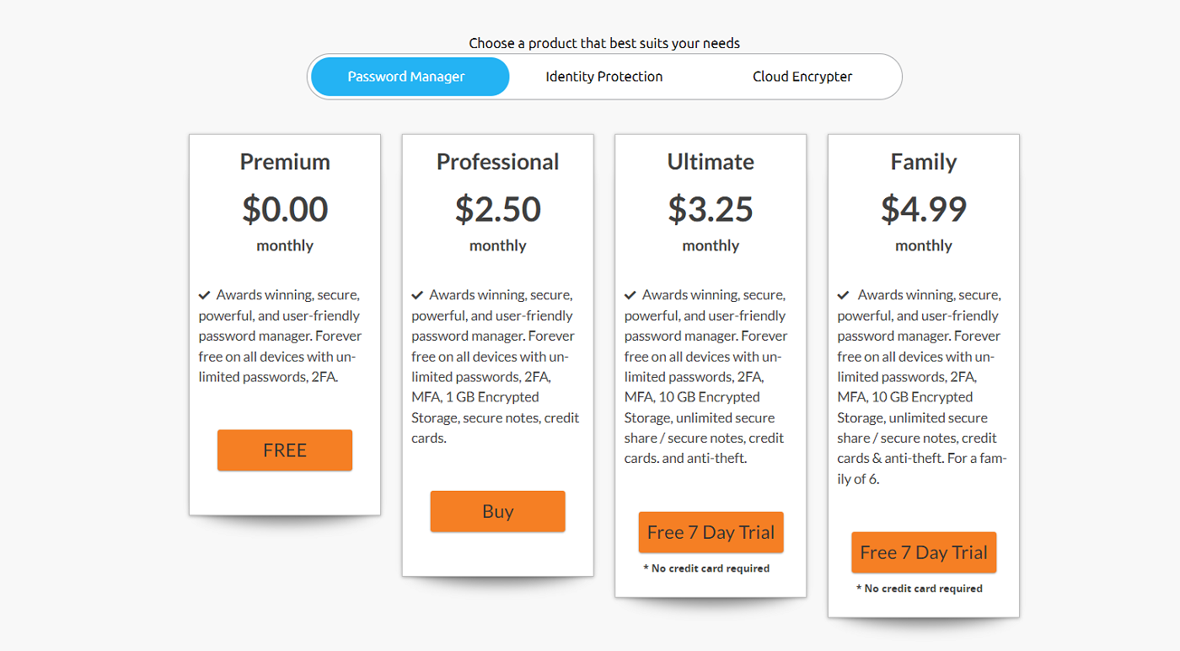1180x651 pixels.
Task: Click the Family plan title
Action: [924, 162]
